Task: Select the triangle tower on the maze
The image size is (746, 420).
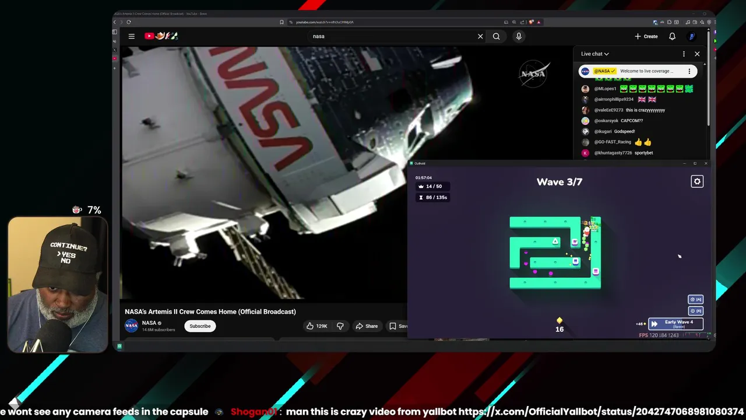Action: (555, 241)
